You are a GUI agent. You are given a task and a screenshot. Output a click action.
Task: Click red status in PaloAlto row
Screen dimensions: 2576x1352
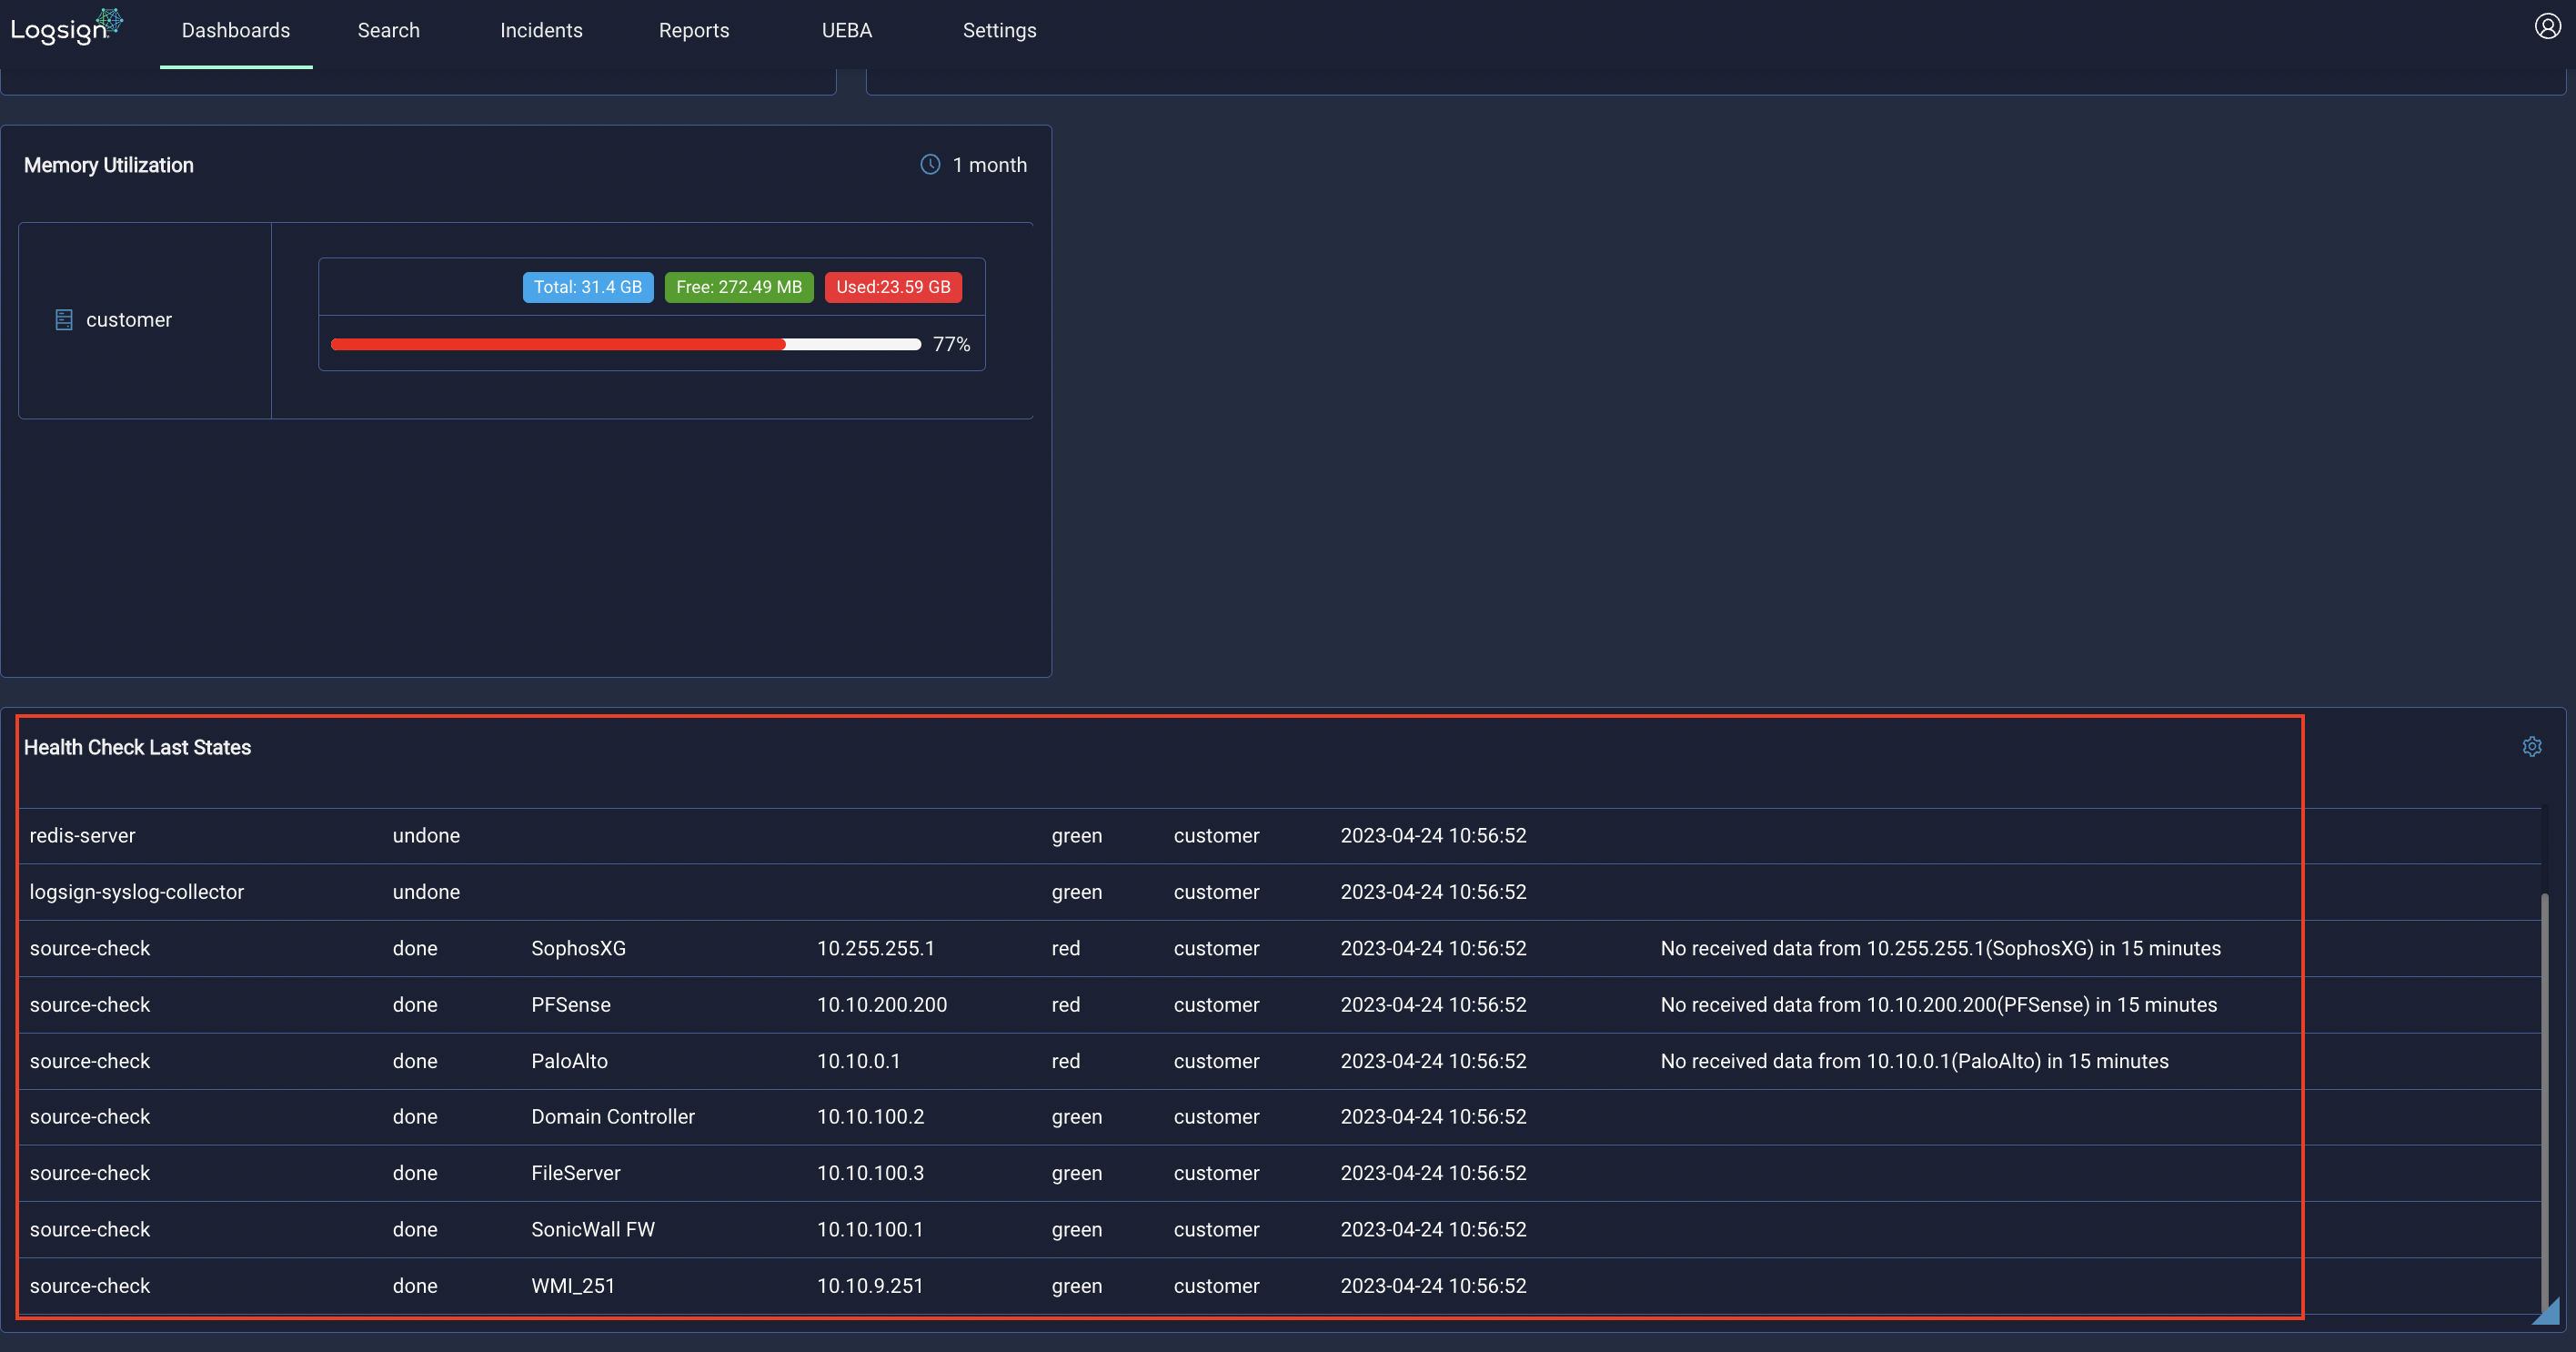[1066, 1061]
